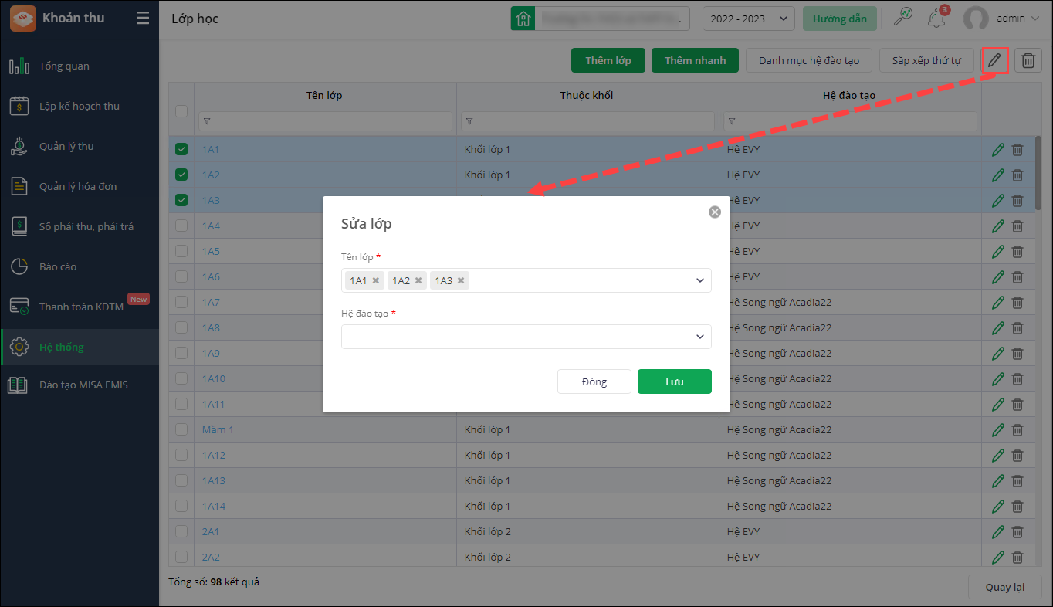
Task: Click the Đóng button
Action: pos(594,381)
